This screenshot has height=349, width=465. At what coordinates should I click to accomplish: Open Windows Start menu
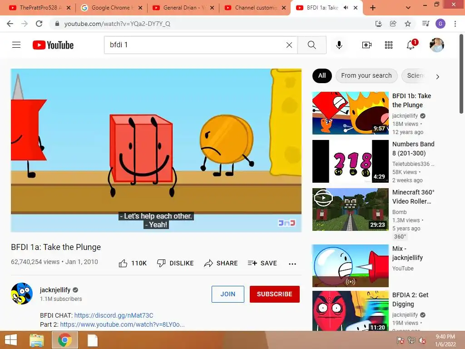pos(11,340)
